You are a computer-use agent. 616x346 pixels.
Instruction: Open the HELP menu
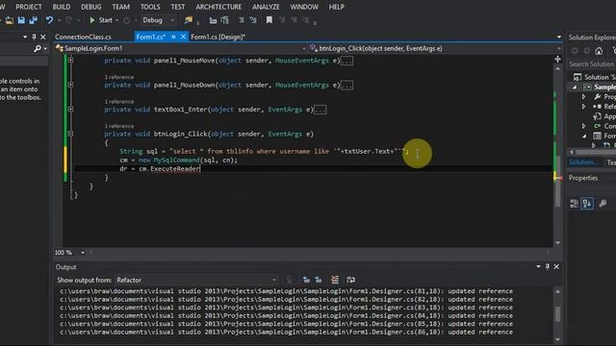336,7
